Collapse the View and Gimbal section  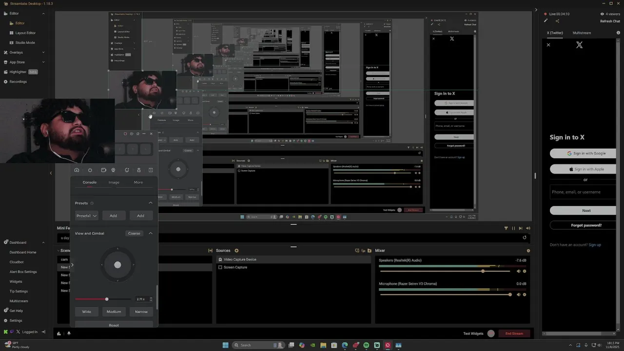(150, 234)
